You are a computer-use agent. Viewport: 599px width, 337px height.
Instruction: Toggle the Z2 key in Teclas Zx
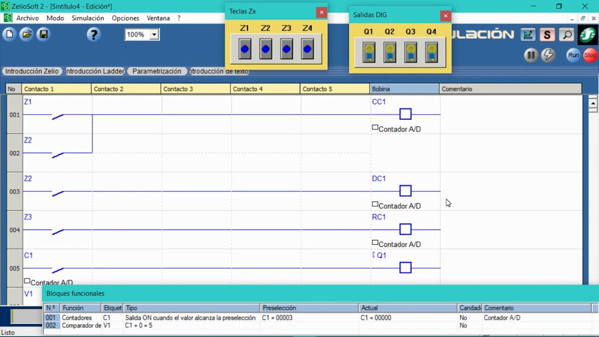(x=266, y=49)
